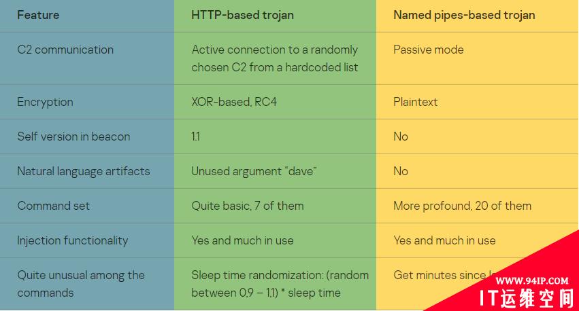Image resolution: width=579 pixels, height=311 pixels.
Task: Click the Natural language artifacts label
Action: (x=84, y=171)
